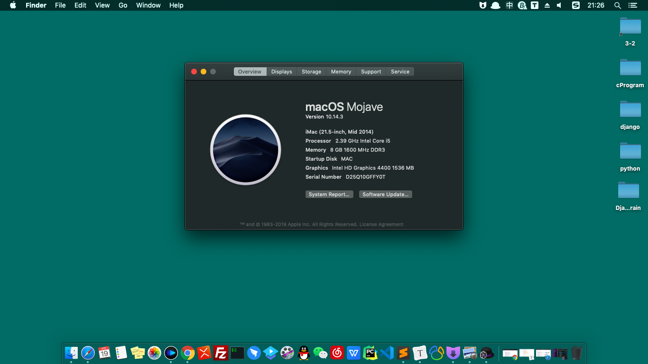Click the menu bar clock showing 21:26
Screen dimensions: 648x364
point(596,5)
